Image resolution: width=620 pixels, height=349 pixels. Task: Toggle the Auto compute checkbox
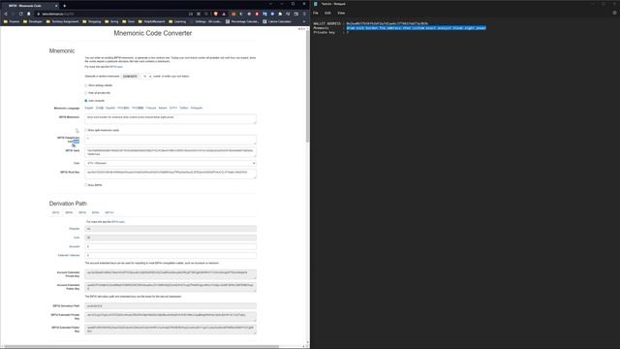[86, 101]
